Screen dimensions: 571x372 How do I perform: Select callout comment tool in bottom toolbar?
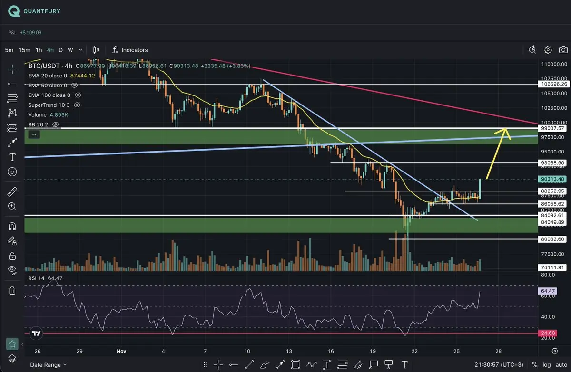click(x=374, y=364)
